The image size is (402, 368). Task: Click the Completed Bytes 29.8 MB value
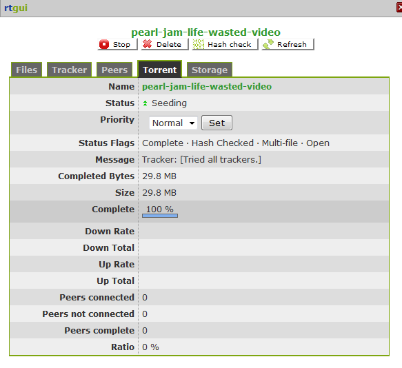coord(159,176)
